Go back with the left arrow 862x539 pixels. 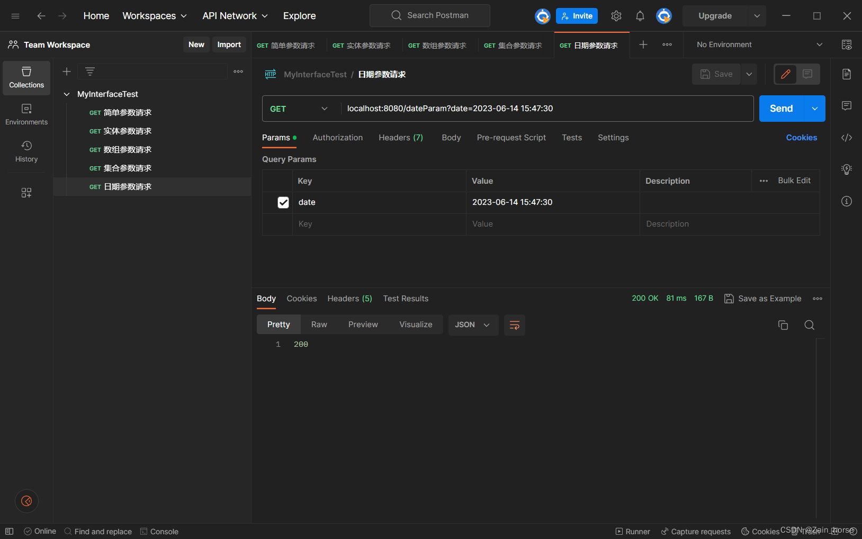pos(41,16)
